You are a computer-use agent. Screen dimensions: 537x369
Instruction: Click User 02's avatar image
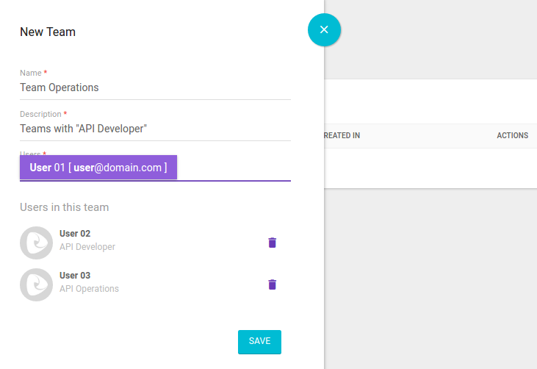pyautogui.click(x=36, y=243)
